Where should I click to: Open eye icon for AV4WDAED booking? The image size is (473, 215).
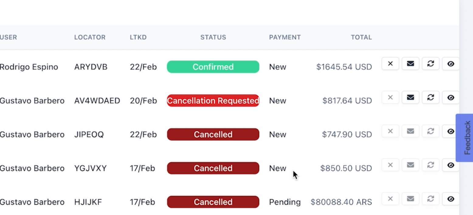coord(451,97)
